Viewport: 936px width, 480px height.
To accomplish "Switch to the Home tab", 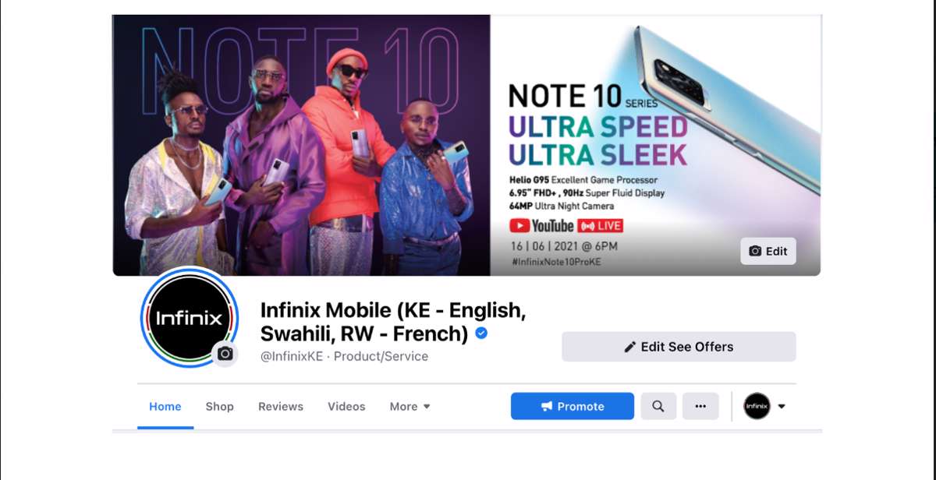I will point(165,407).
